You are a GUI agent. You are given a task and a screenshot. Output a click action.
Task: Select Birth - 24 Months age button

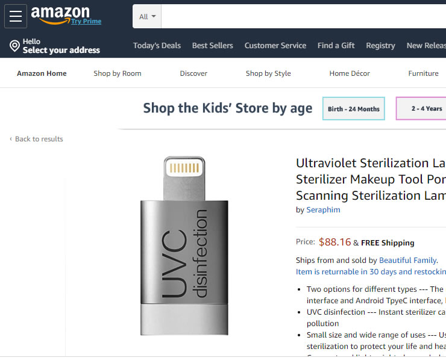coord(354,109)
